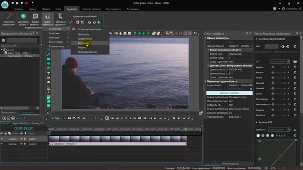Switch to the Экспорт проекта ribbon tab
Image resolution: width=303 pixels, height=170 pixels.
(x=91, y=9)
